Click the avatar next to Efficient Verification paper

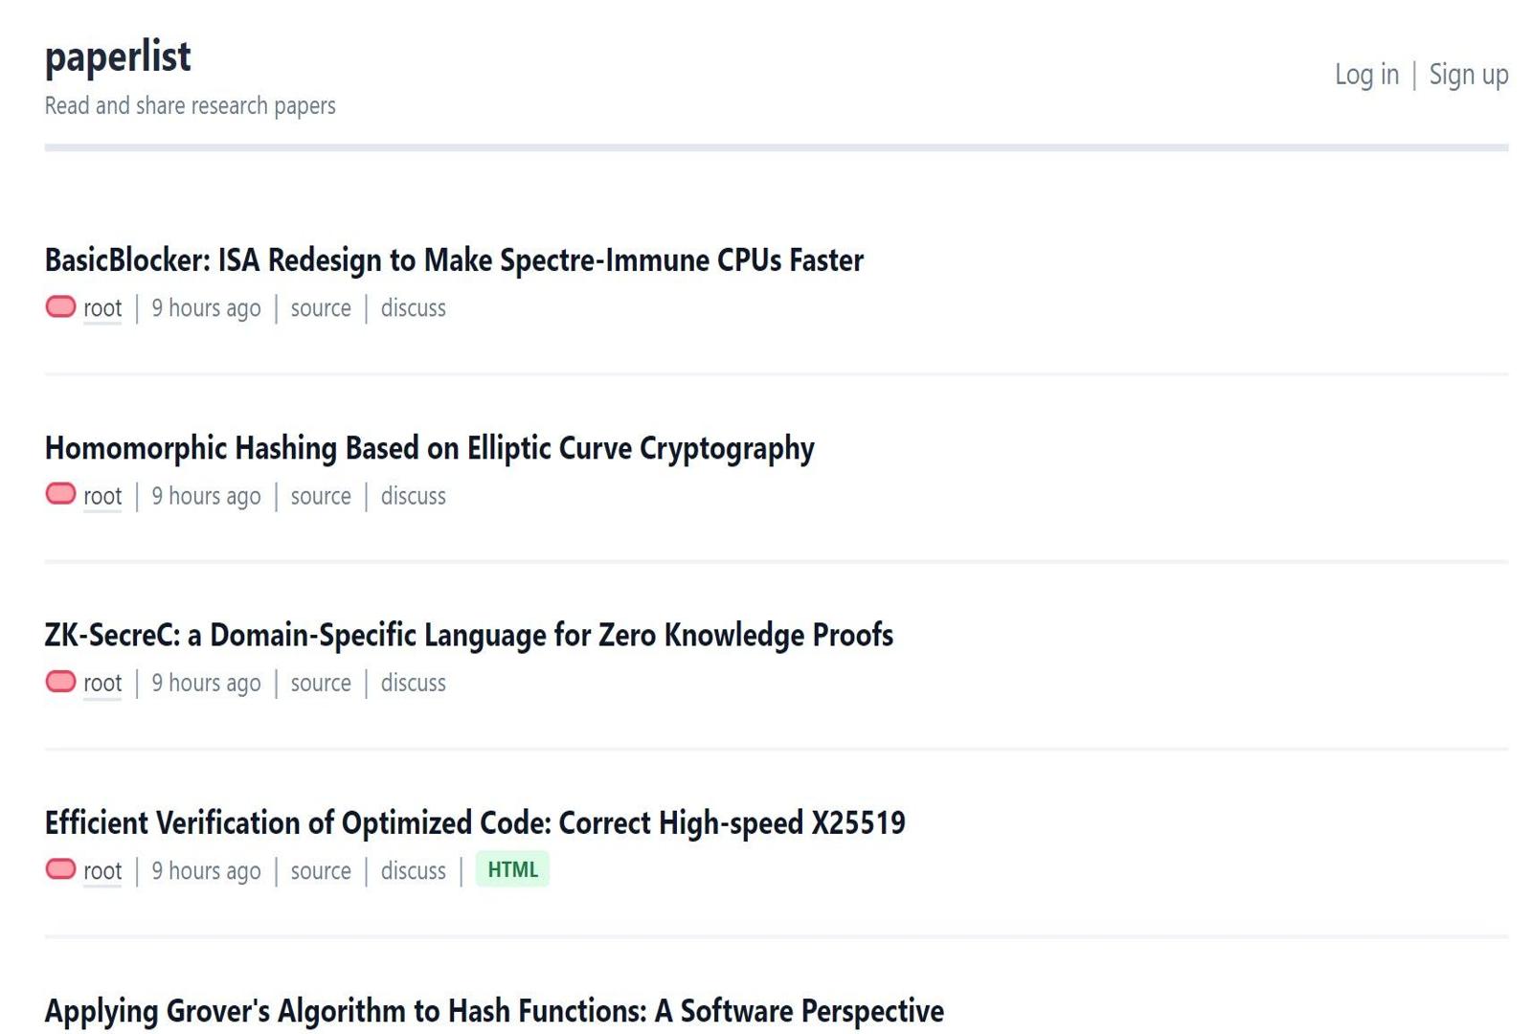point(58,870)
